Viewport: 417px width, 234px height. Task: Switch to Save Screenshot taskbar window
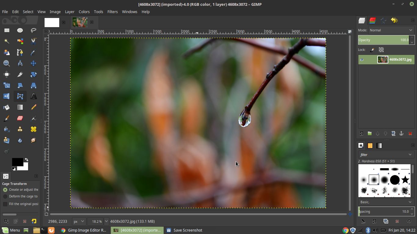184,230
